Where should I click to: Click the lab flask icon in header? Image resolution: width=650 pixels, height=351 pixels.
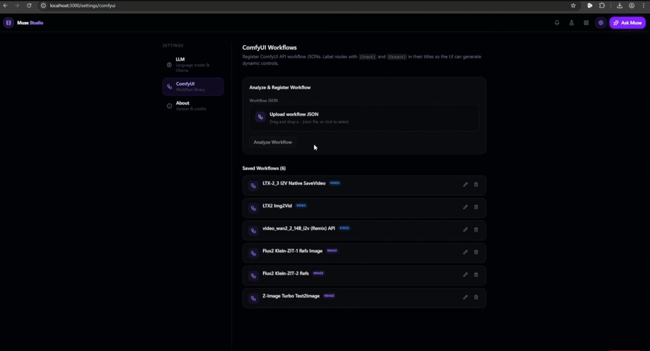[571, 23]
